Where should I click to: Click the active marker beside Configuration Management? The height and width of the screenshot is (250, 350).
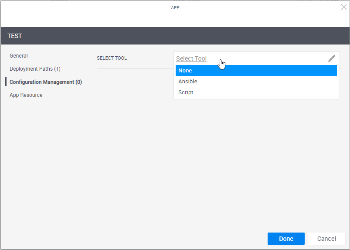point(6,82)
